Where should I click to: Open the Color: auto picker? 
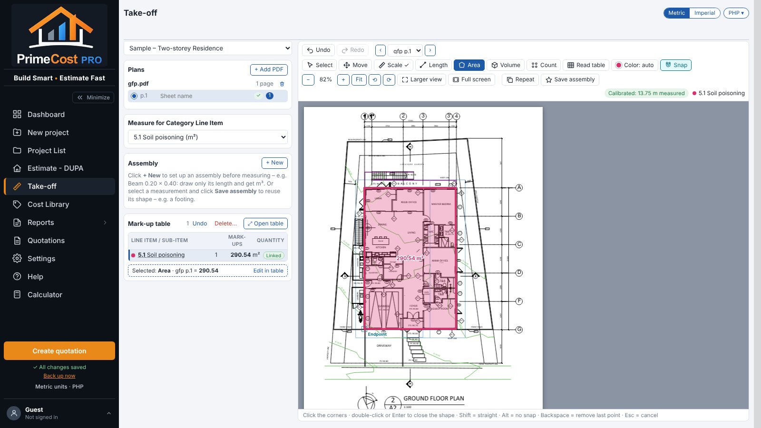(634, 65)
